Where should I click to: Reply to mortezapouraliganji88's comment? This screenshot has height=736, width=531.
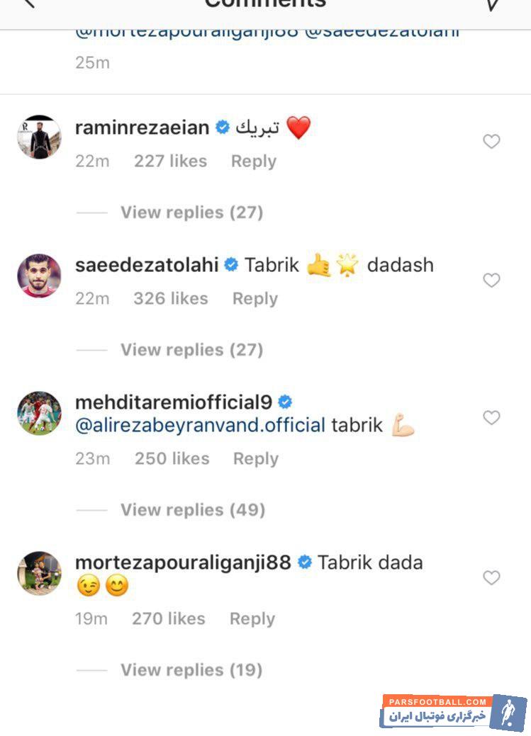pyautogui.click(x=252, y=618)
